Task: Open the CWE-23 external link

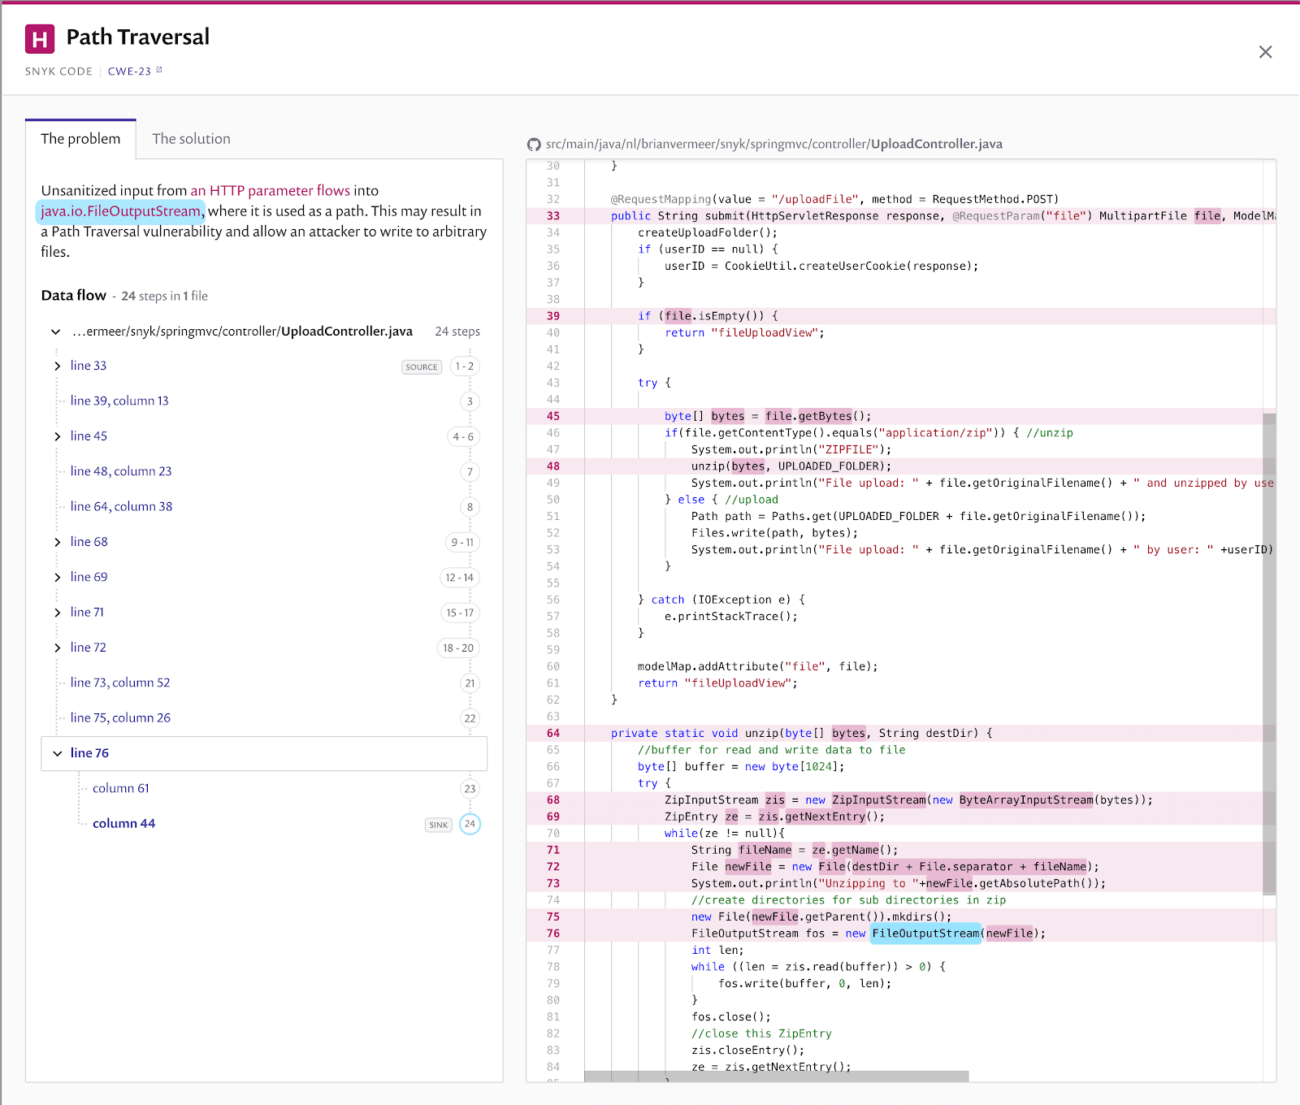Action: click(129, 71)
